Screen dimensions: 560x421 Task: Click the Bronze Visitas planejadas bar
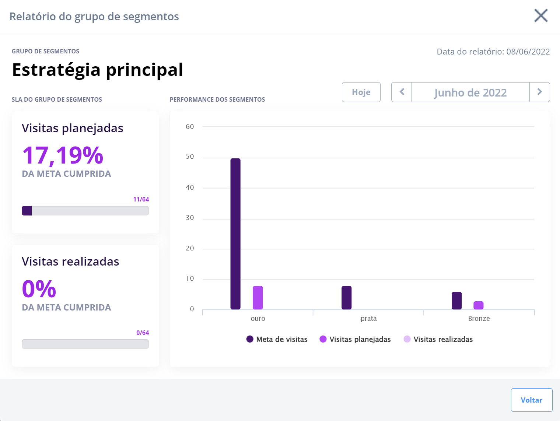pyautogui.click(x=479, y=305)
